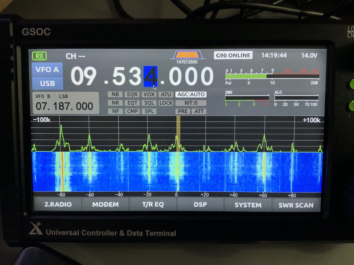Screen dimensions: 354x265
Task: Enable the LOCK function
Action: tap(166, 103)
